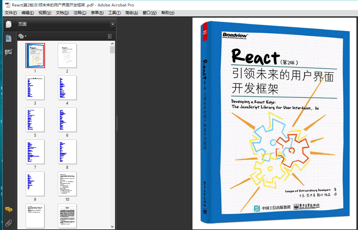Screen dimensions: 358x230
Task: Collapse the Pages navigation panel
Action: 112,24
